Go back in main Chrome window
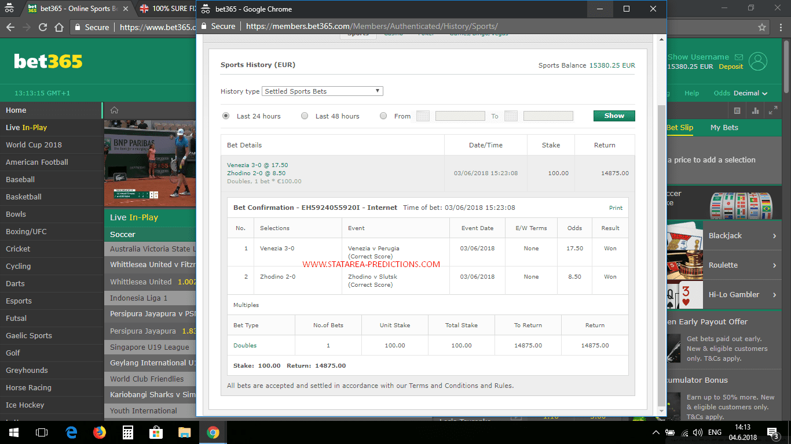Viewport: 791px width, 444px height. coord(10,27)
